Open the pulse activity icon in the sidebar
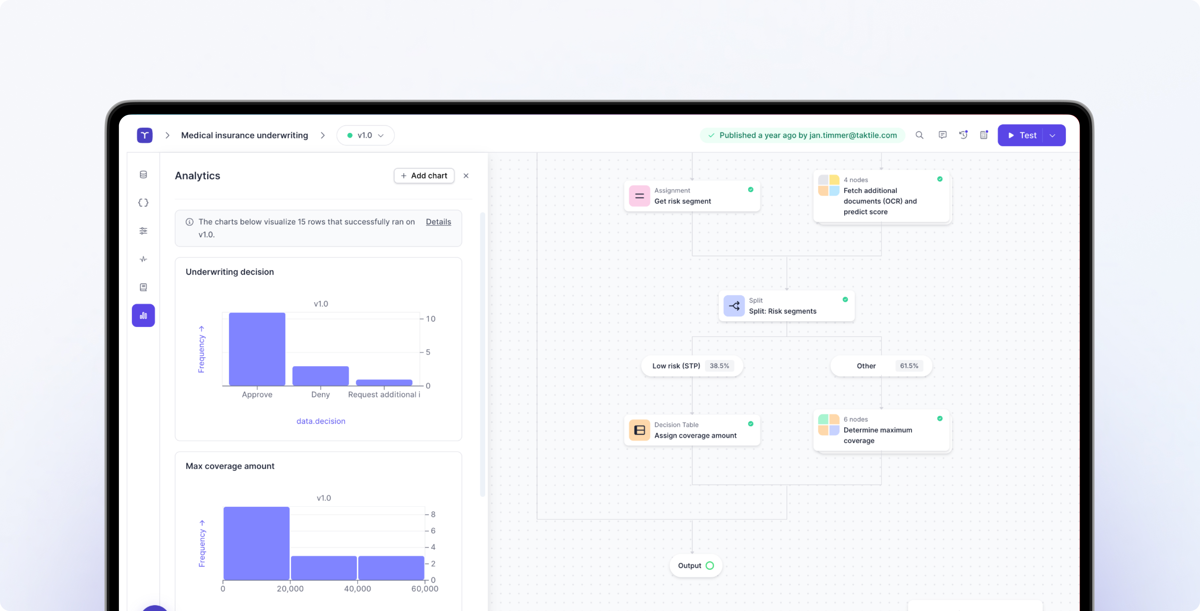The image size is (1200, 611). point(144,259)
